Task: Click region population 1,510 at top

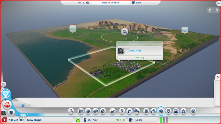Action: click(137, 3)
